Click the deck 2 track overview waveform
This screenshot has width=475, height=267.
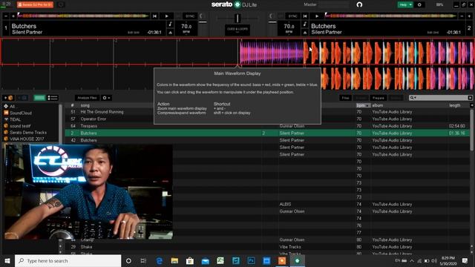click(391, 16)
